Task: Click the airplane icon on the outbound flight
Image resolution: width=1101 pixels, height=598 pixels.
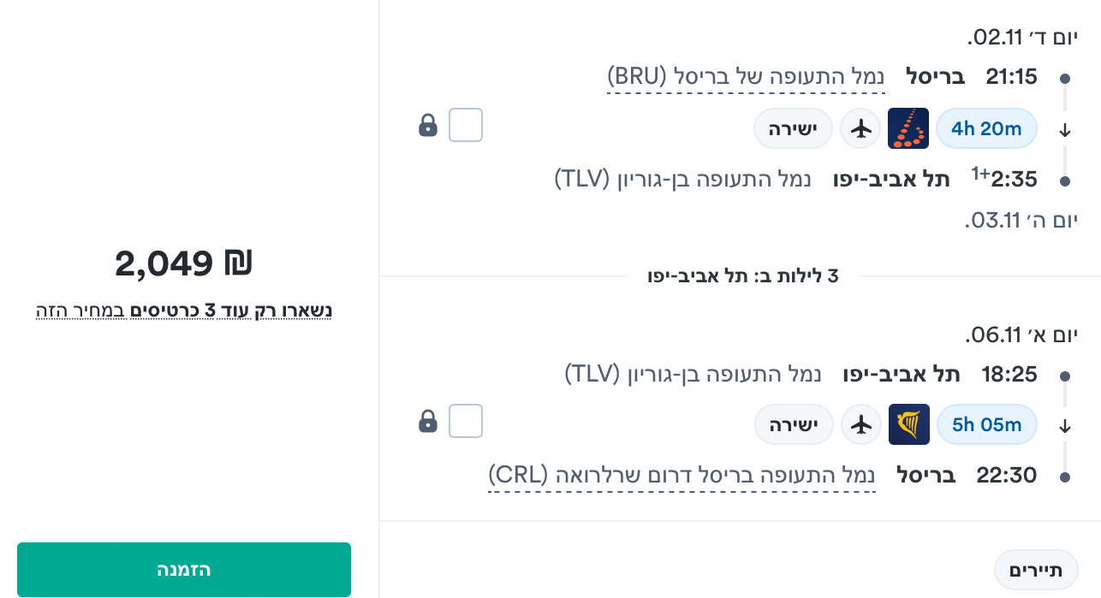Action: (x=861, y=128)
